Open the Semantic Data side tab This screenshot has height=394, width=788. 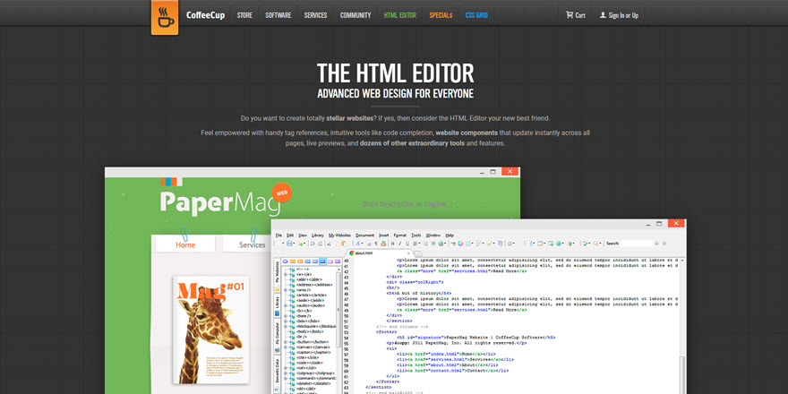[x=277, y=375]
